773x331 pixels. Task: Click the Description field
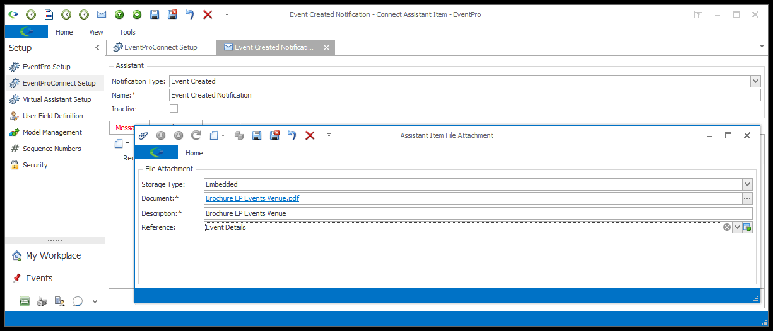478,213
